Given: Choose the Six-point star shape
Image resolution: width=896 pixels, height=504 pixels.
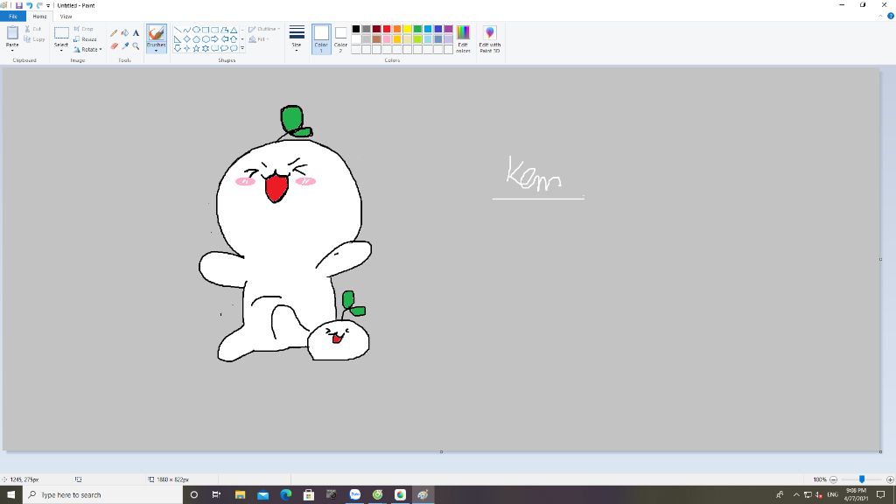Looking at the screenshot, I should 206,48.
